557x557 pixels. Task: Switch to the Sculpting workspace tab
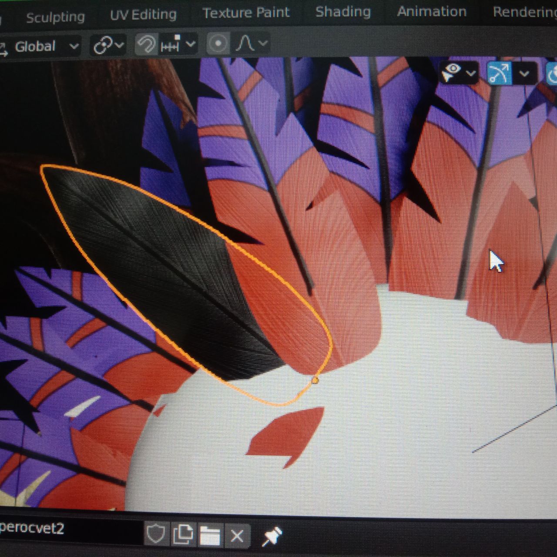pyautogui.click(x=55, y=17)
